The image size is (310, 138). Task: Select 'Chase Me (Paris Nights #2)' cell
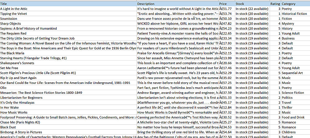click(x=68, y=122)
